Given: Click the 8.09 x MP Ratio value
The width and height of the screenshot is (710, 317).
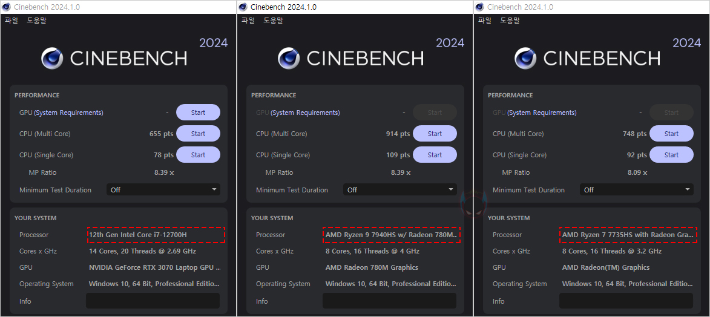Looking at the screenshot, I should (637, 172).
